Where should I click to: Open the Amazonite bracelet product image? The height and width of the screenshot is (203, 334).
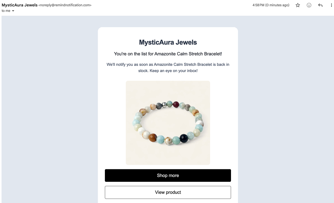(168, 123)
